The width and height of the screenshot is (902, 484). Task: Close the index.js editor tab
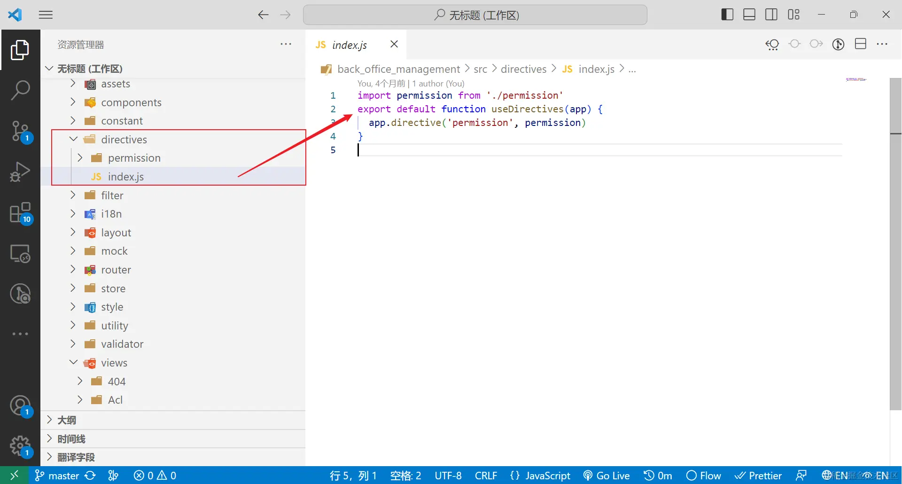(394, 44)
